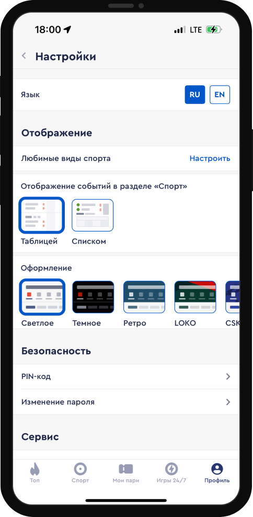The width and height of the screenshot is (253, 517).
Task: Open Настроить for favorite sports
Action: point(210,158)
